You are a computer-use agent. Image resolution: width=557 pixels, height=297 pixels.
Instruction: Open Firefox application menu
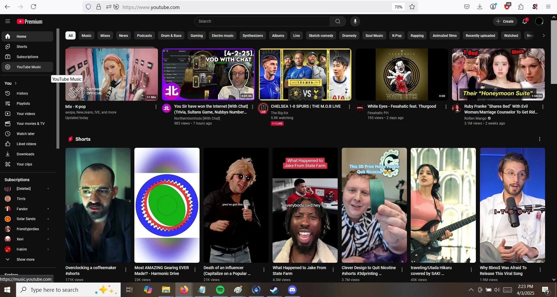[x=548, y=7]
